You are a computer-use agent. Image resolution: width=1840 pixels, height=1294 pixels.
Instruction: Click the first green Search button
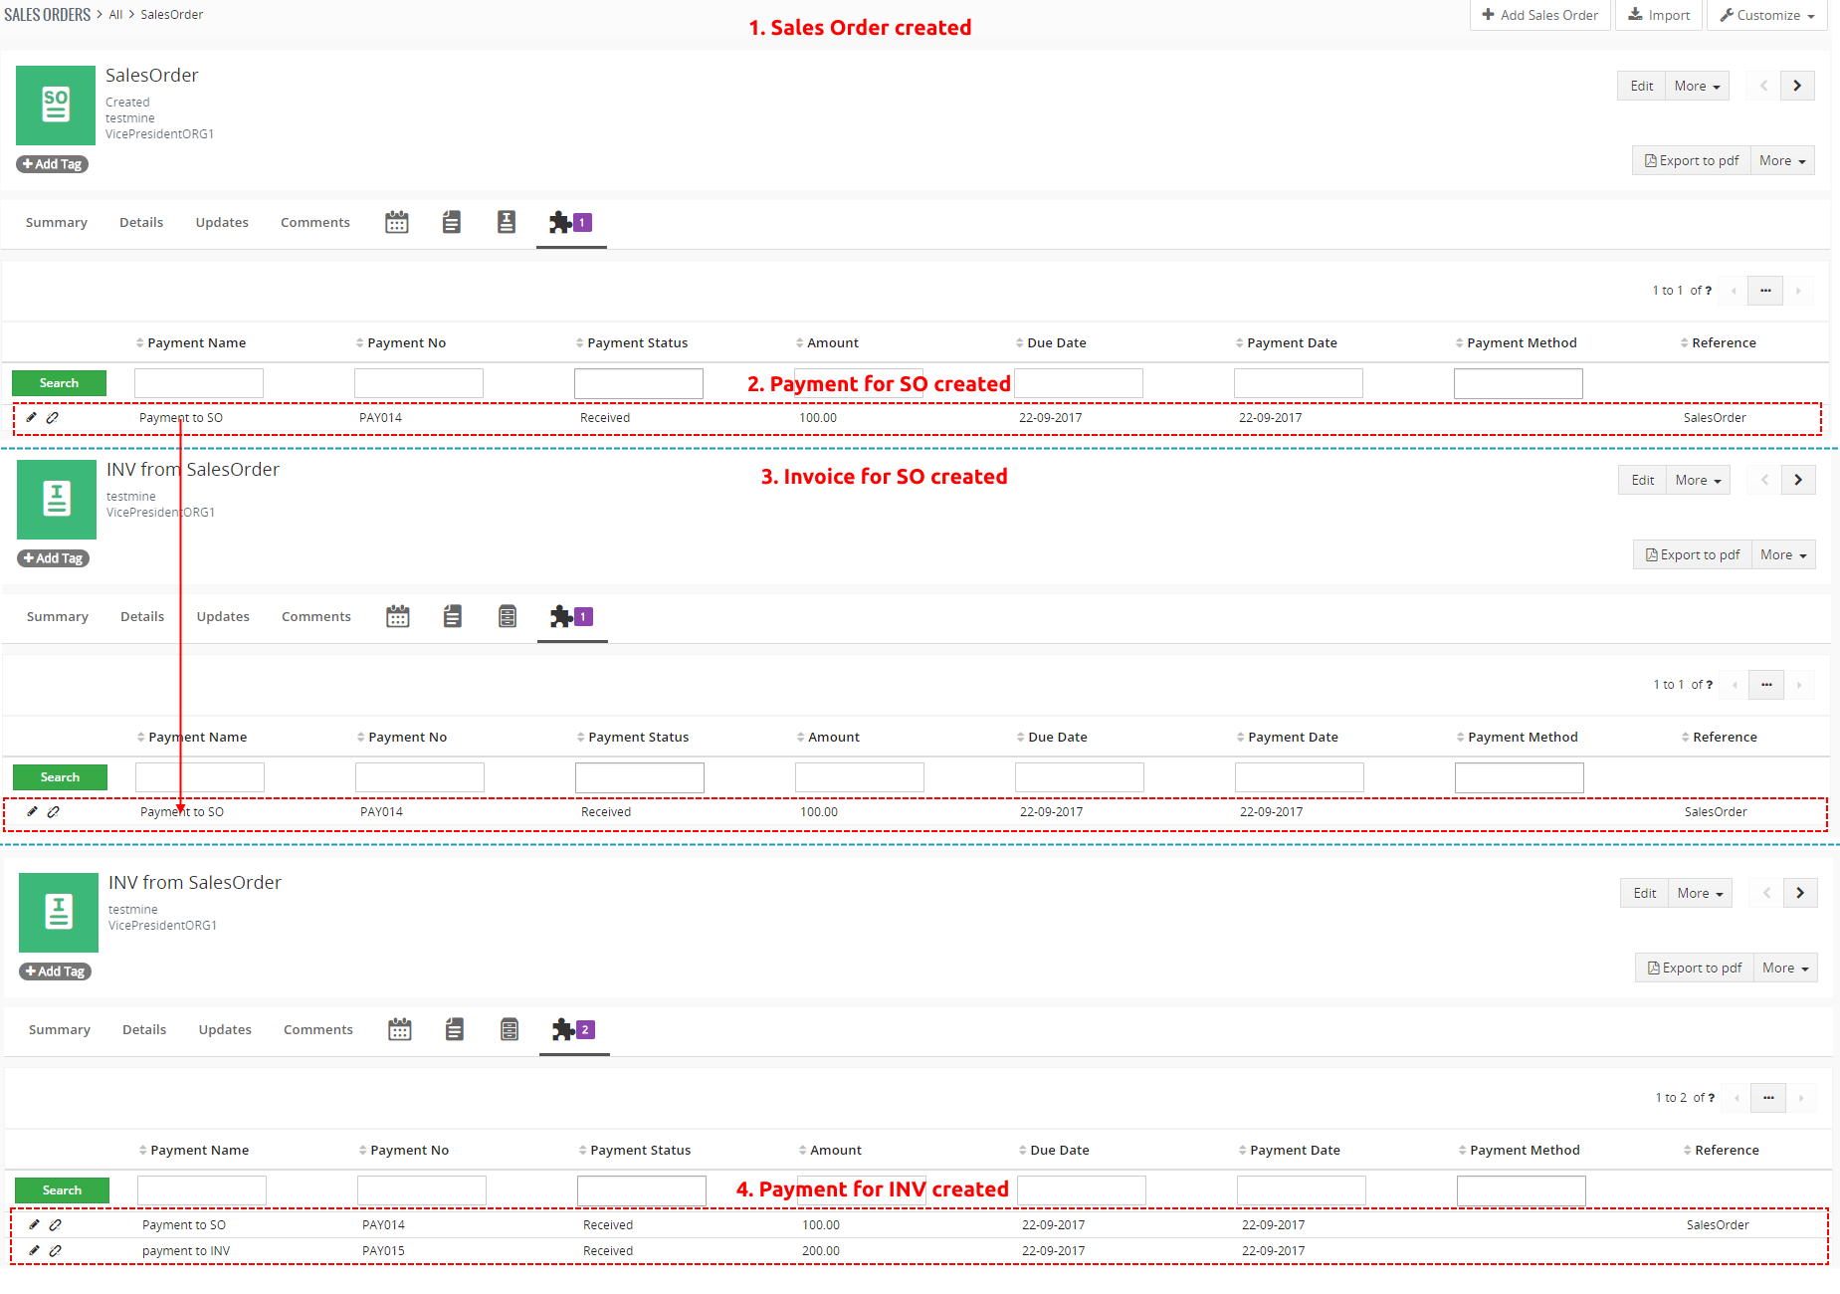(59, 383)
